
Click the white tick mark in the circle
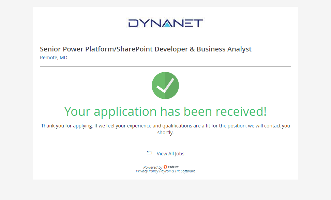(165, 86)
